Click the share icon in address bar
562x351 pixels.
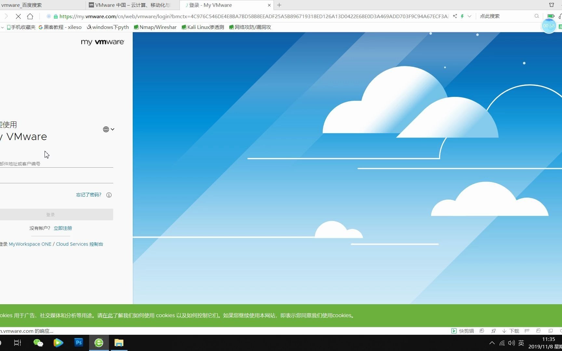(x=455, y=16)
